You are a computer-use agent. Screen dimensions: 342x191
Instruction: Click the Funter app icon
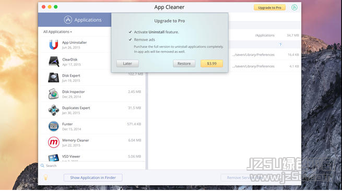point(53,126)
